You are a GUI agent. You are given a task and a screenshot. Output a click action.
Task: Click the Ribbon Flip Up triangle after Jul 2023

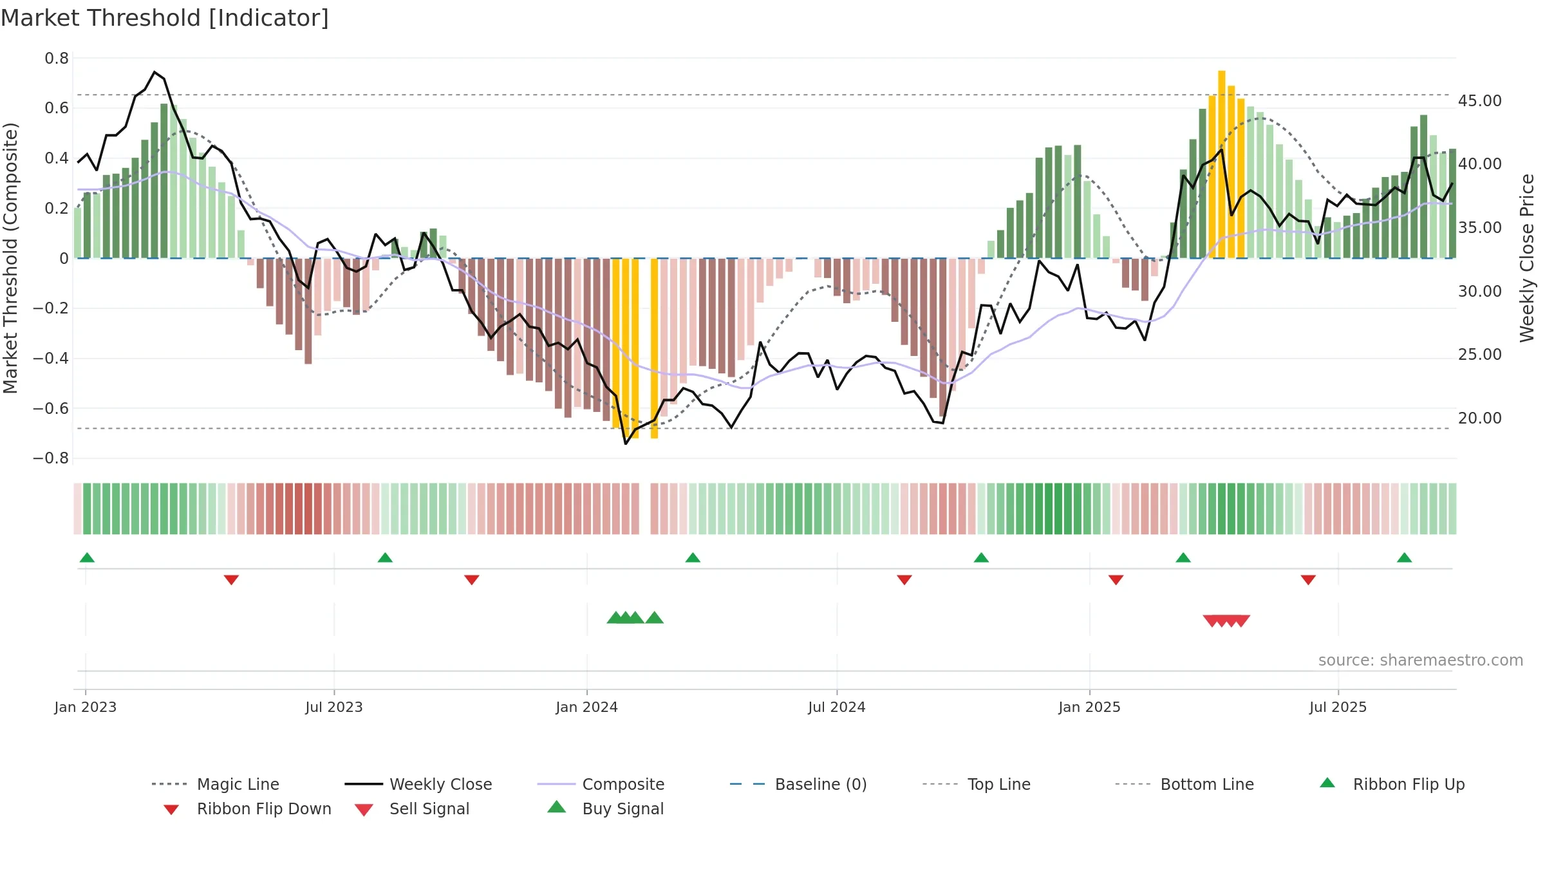385,557
